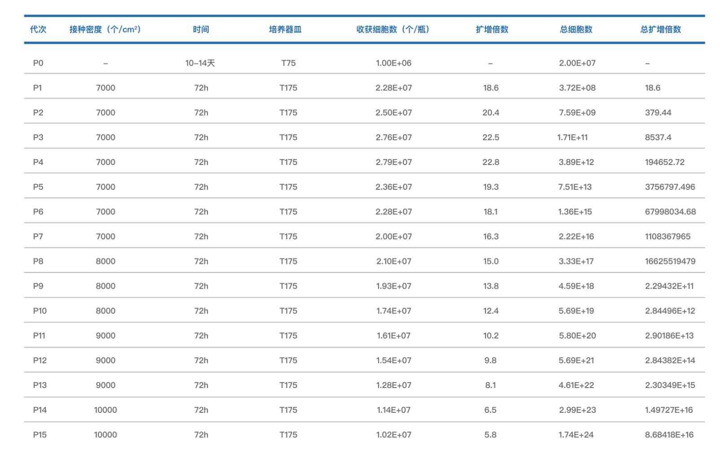Viewport: 720px width, 460px height.
Task: Click the 1108367965 total expansion cell
Action: tap(667, 237)
